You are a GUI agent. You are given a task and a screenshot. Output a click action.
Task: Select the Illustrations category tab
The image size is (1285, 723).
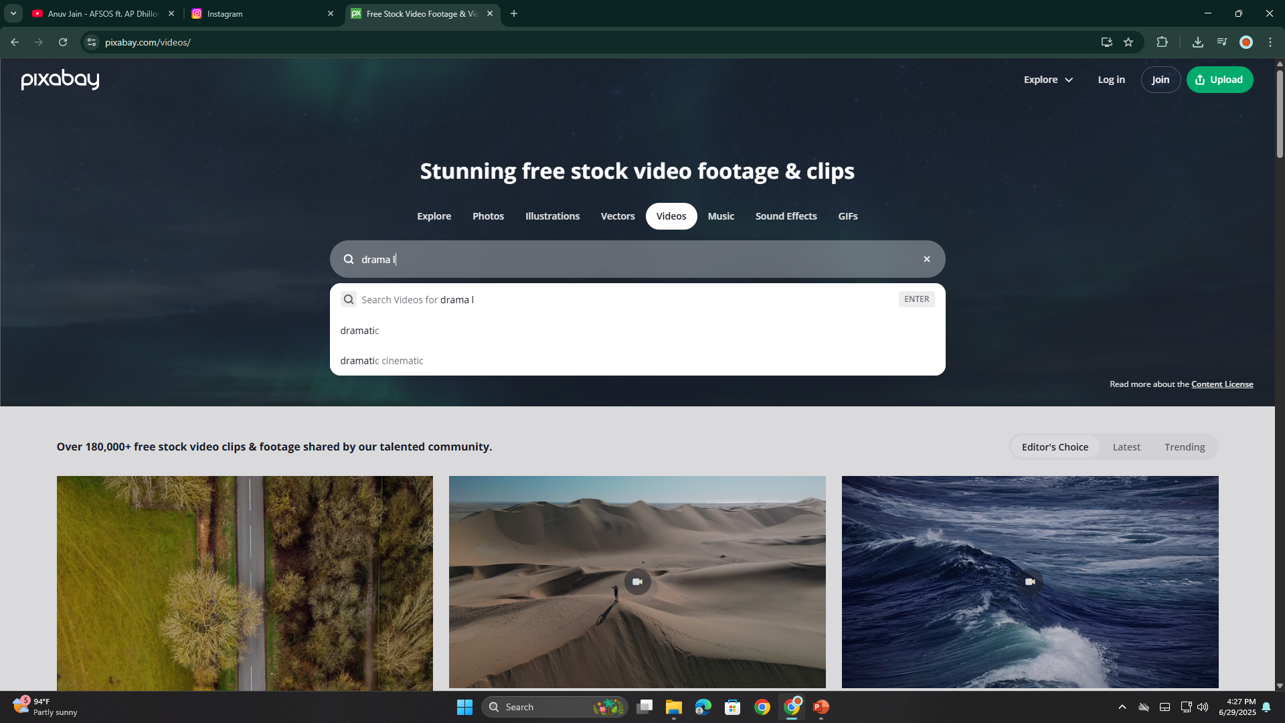pos(552,216)
